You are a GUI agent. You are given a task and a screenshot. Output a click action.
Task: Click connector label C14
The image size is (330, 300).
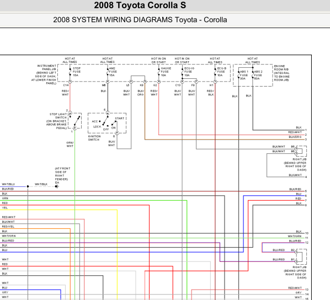tap(66, 85)
